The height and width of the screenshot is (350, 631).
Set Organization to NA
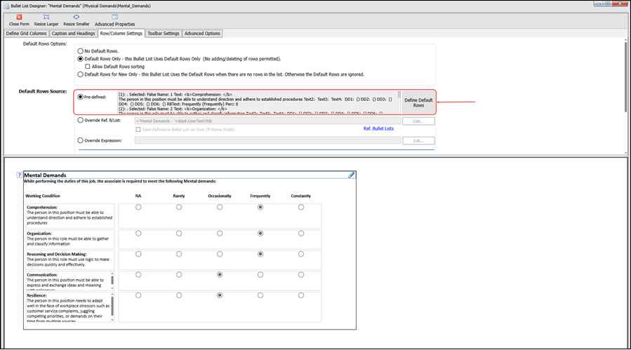pyautogui.click(x=138, y=234)
